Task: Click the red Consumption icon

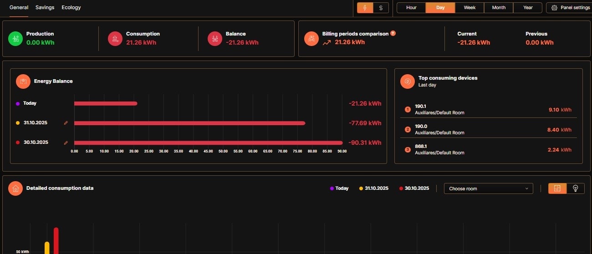Action: 115,39
